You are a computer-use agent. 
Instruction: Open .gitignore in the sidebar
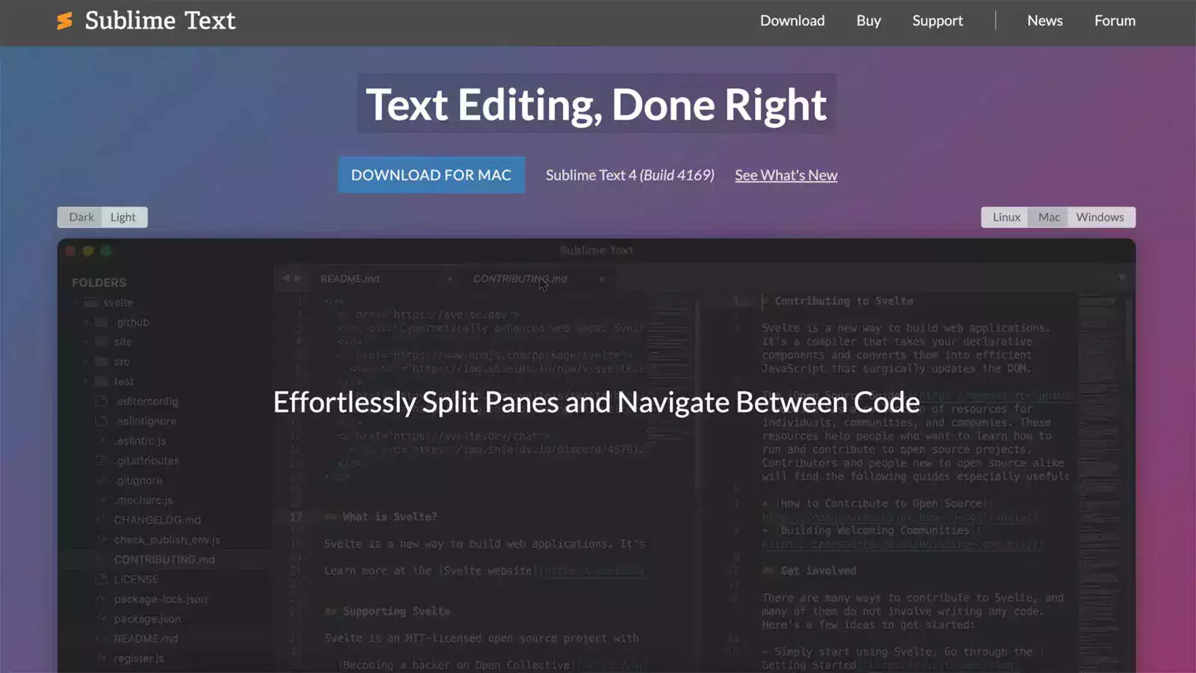pos(138,481)
